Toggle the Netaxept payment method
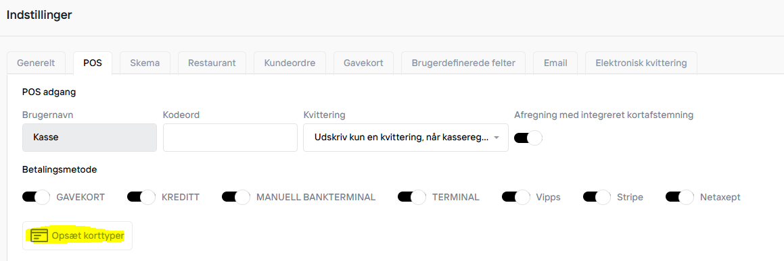This screenshot has height=261, width=784. click(x=680, y=197)
